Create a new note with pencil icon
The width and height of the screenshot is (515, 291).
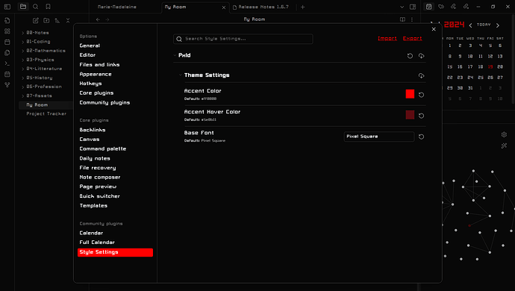36,20
